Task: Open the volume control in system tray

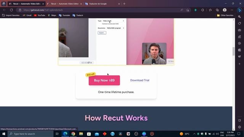Action: 217,134
